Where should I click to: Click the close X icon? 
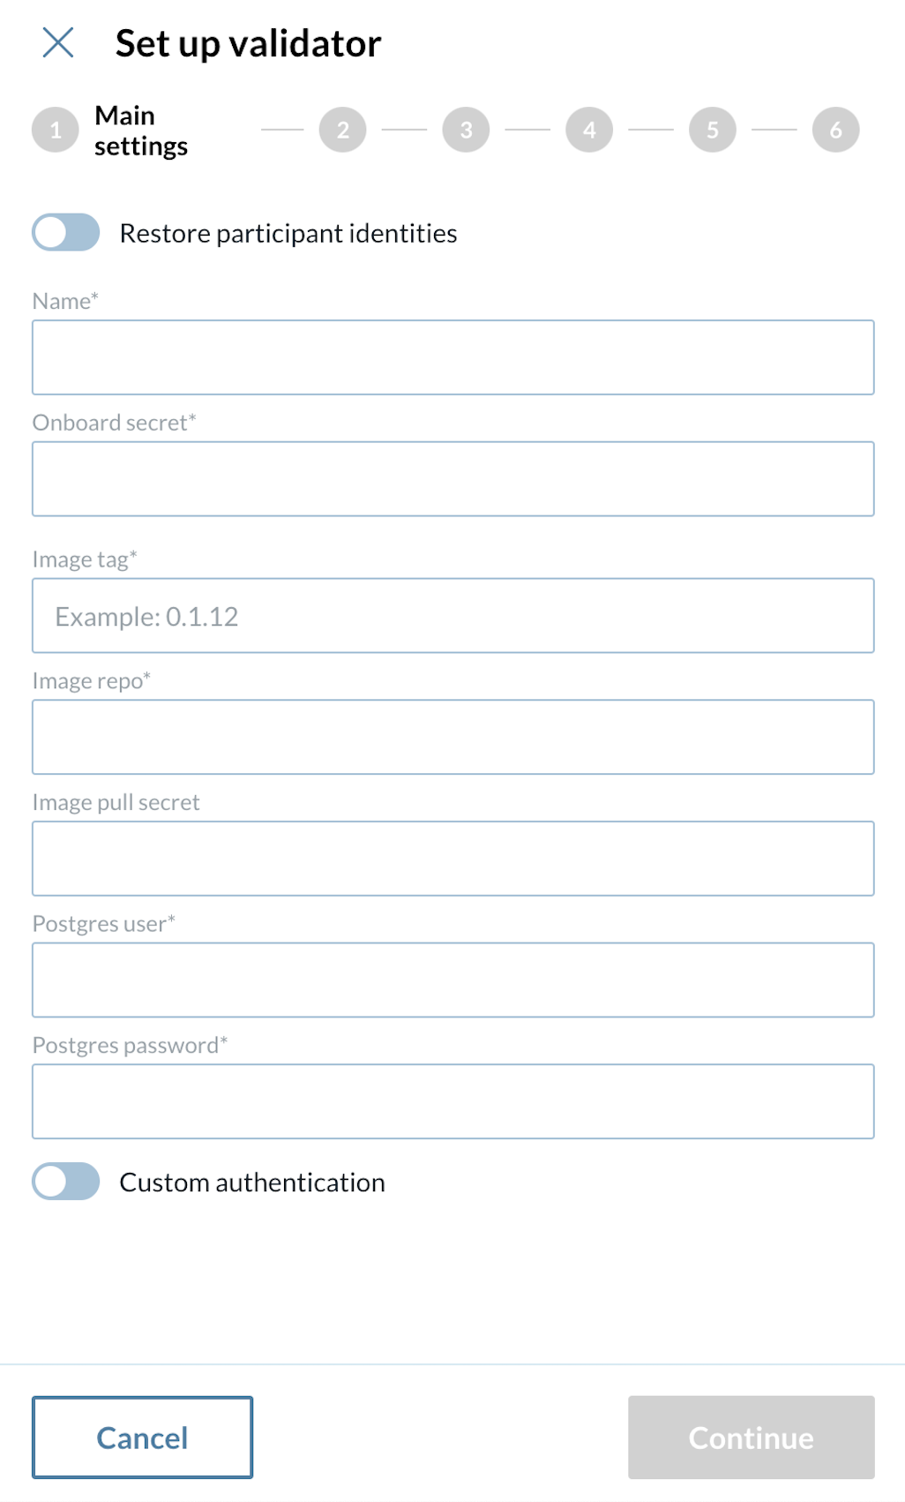click(x=58, y=41)
